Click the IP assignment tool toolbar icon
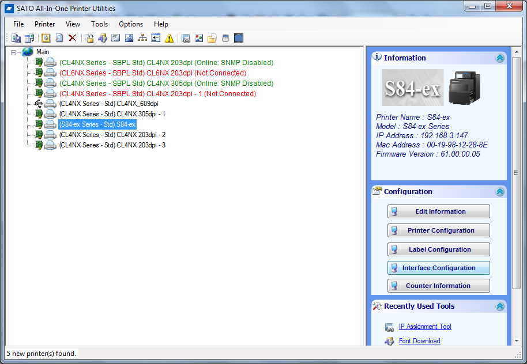The height and width of the screenshot is (364, 527). point(186,38)
